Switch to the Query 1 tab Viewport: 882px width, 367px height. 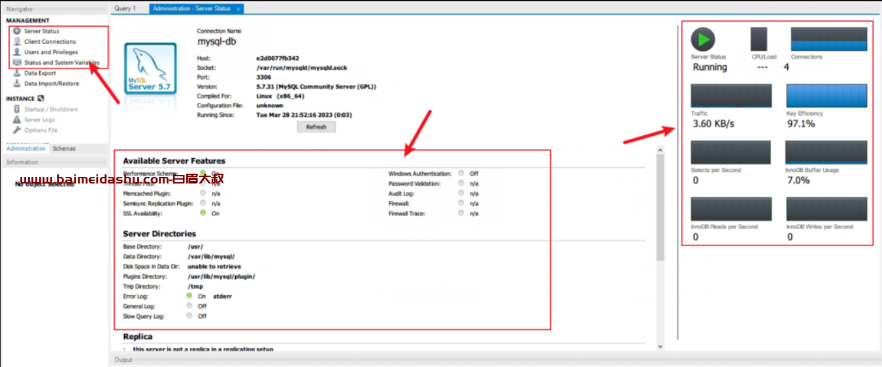pos(125,8)
